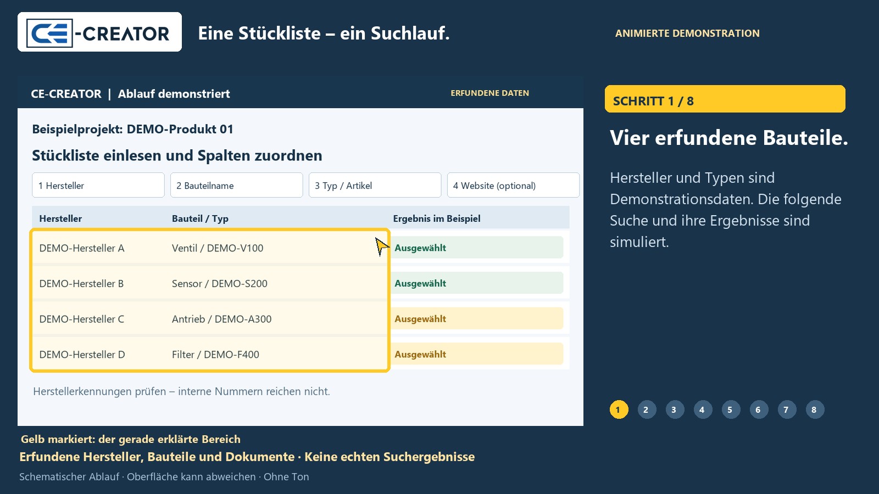Click the 'ERFUNDENE DATEN' label
The image size is (879, 494).
(490, 93)
